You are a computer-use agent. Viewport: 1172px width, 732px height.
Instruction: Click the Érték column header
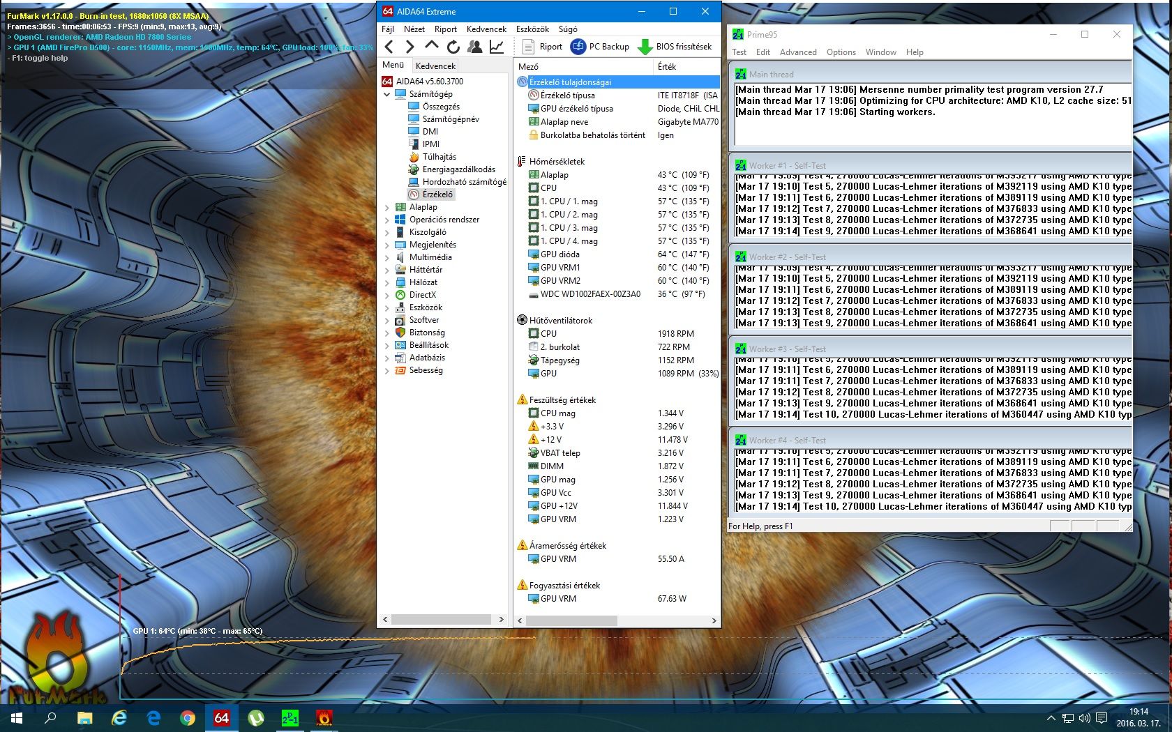[x=686, y=66]
